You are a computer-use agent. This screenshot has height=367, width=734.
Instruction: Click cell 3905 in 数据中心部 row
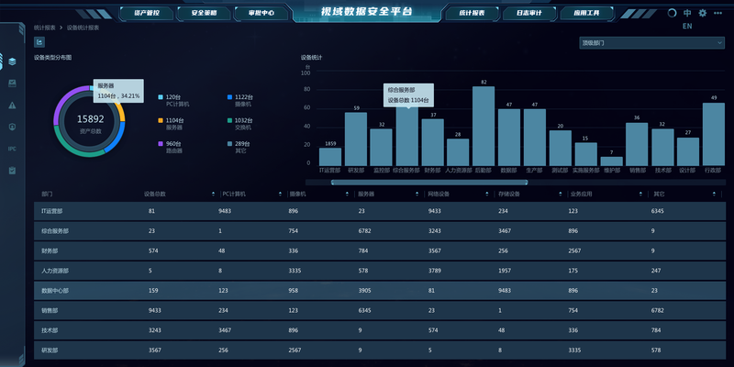364,291
